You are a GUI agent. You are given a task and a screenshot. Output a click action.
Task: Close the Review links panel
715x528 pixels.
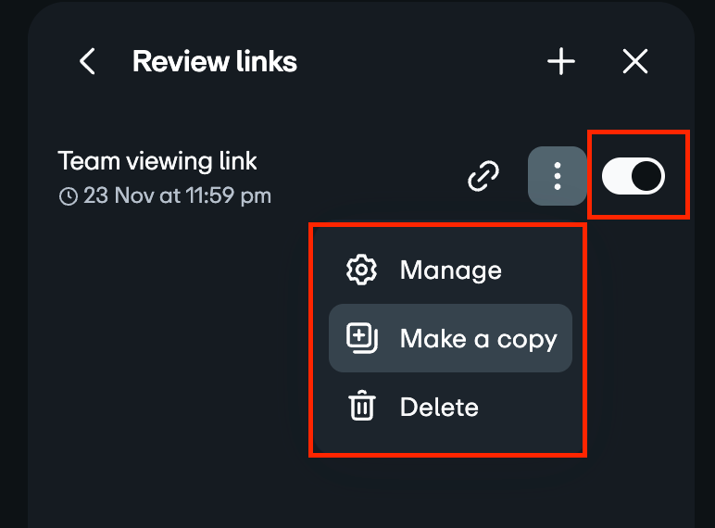[x=634, y=62]
